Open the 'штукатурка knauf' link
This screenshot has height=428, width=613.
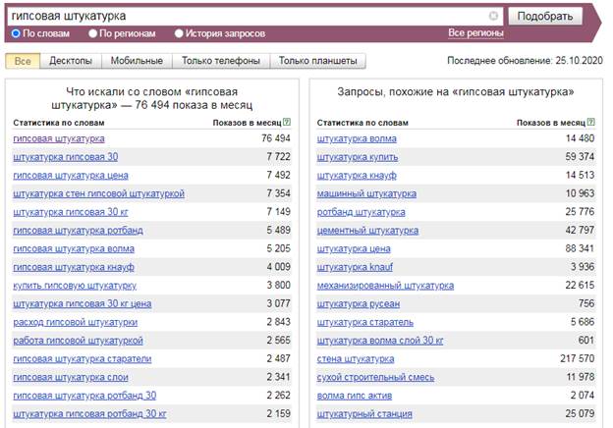(355, 267)
